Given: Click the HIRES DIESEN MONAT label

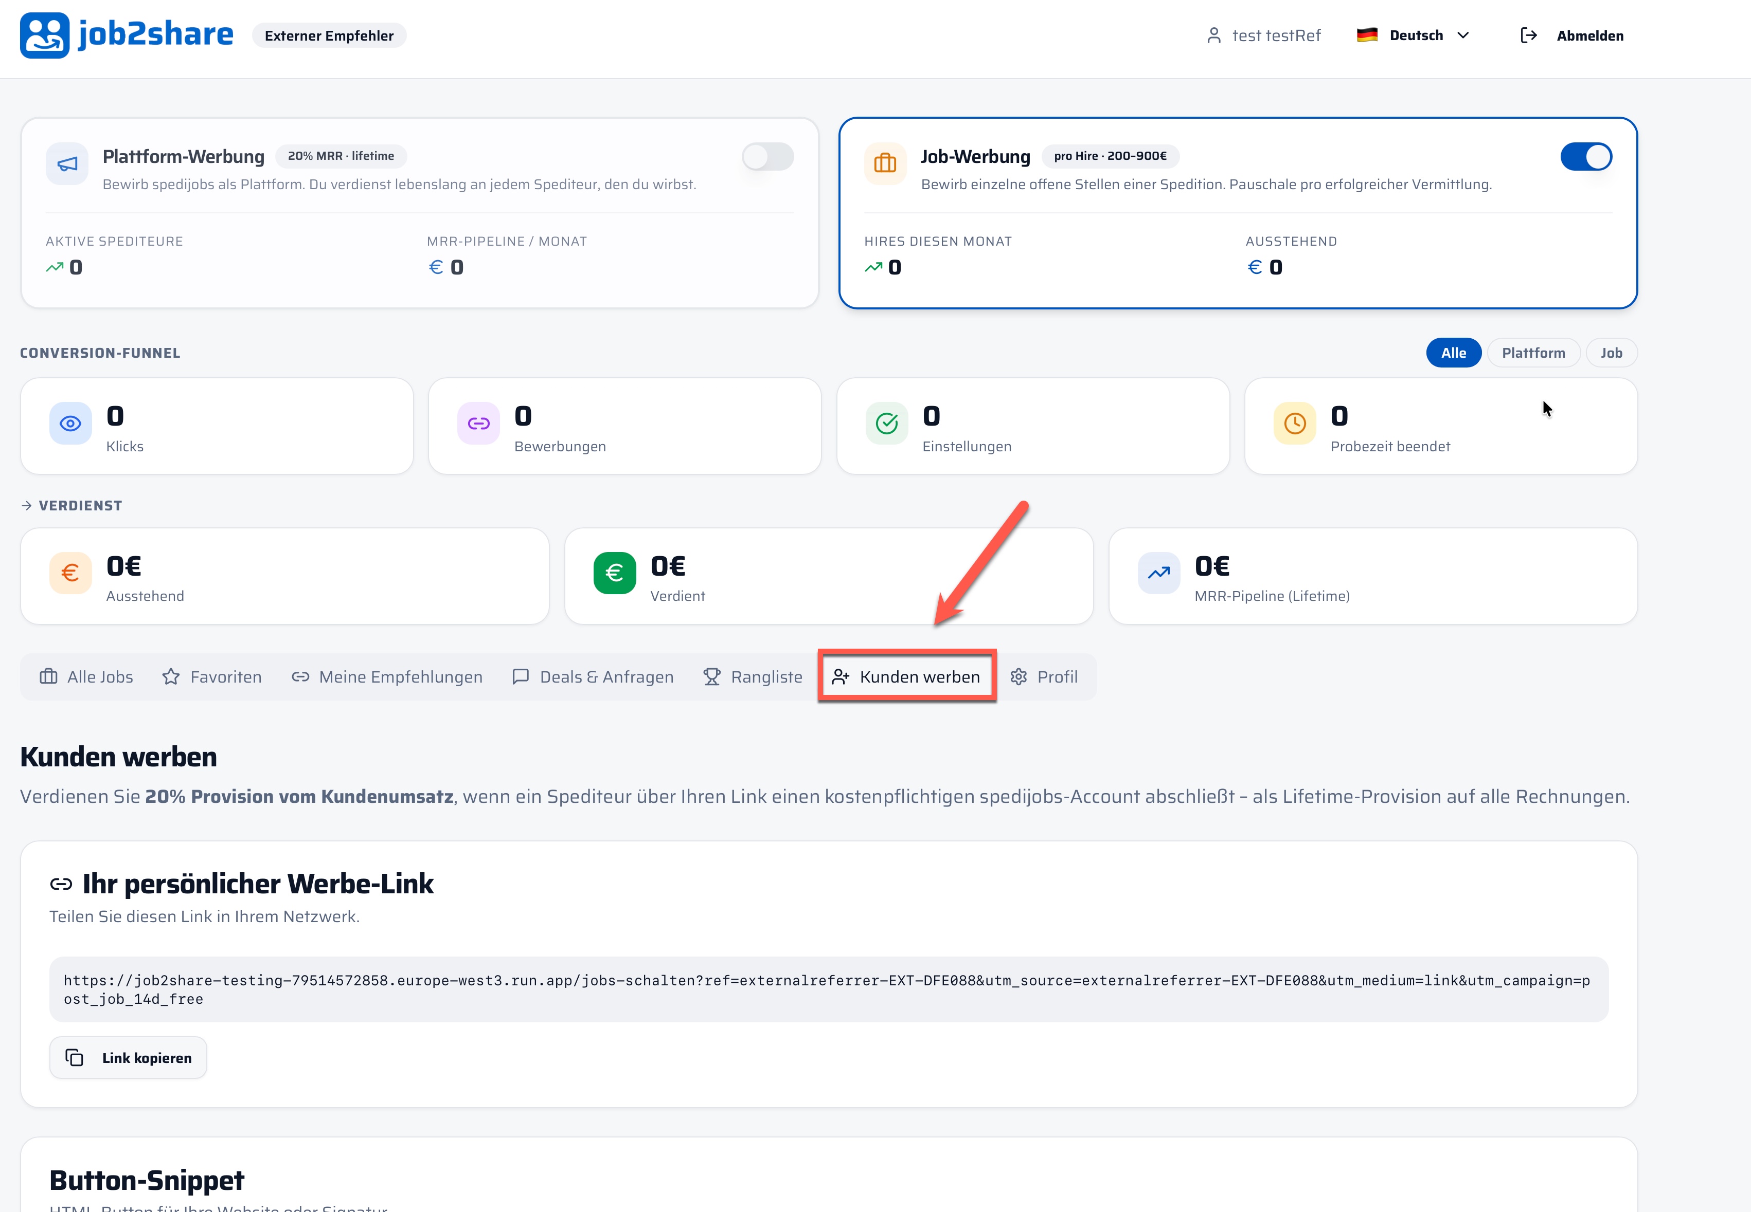Looking at the screenshot, I should pos(938,242).
